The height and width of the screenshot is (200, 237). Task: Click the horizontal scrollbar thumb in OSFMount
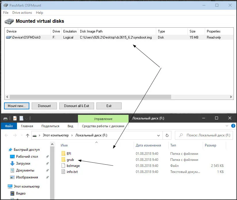90,97
